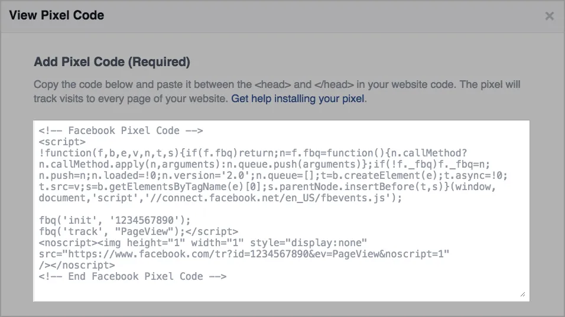Click the View Pixel Code title

[x=57, y=15]
